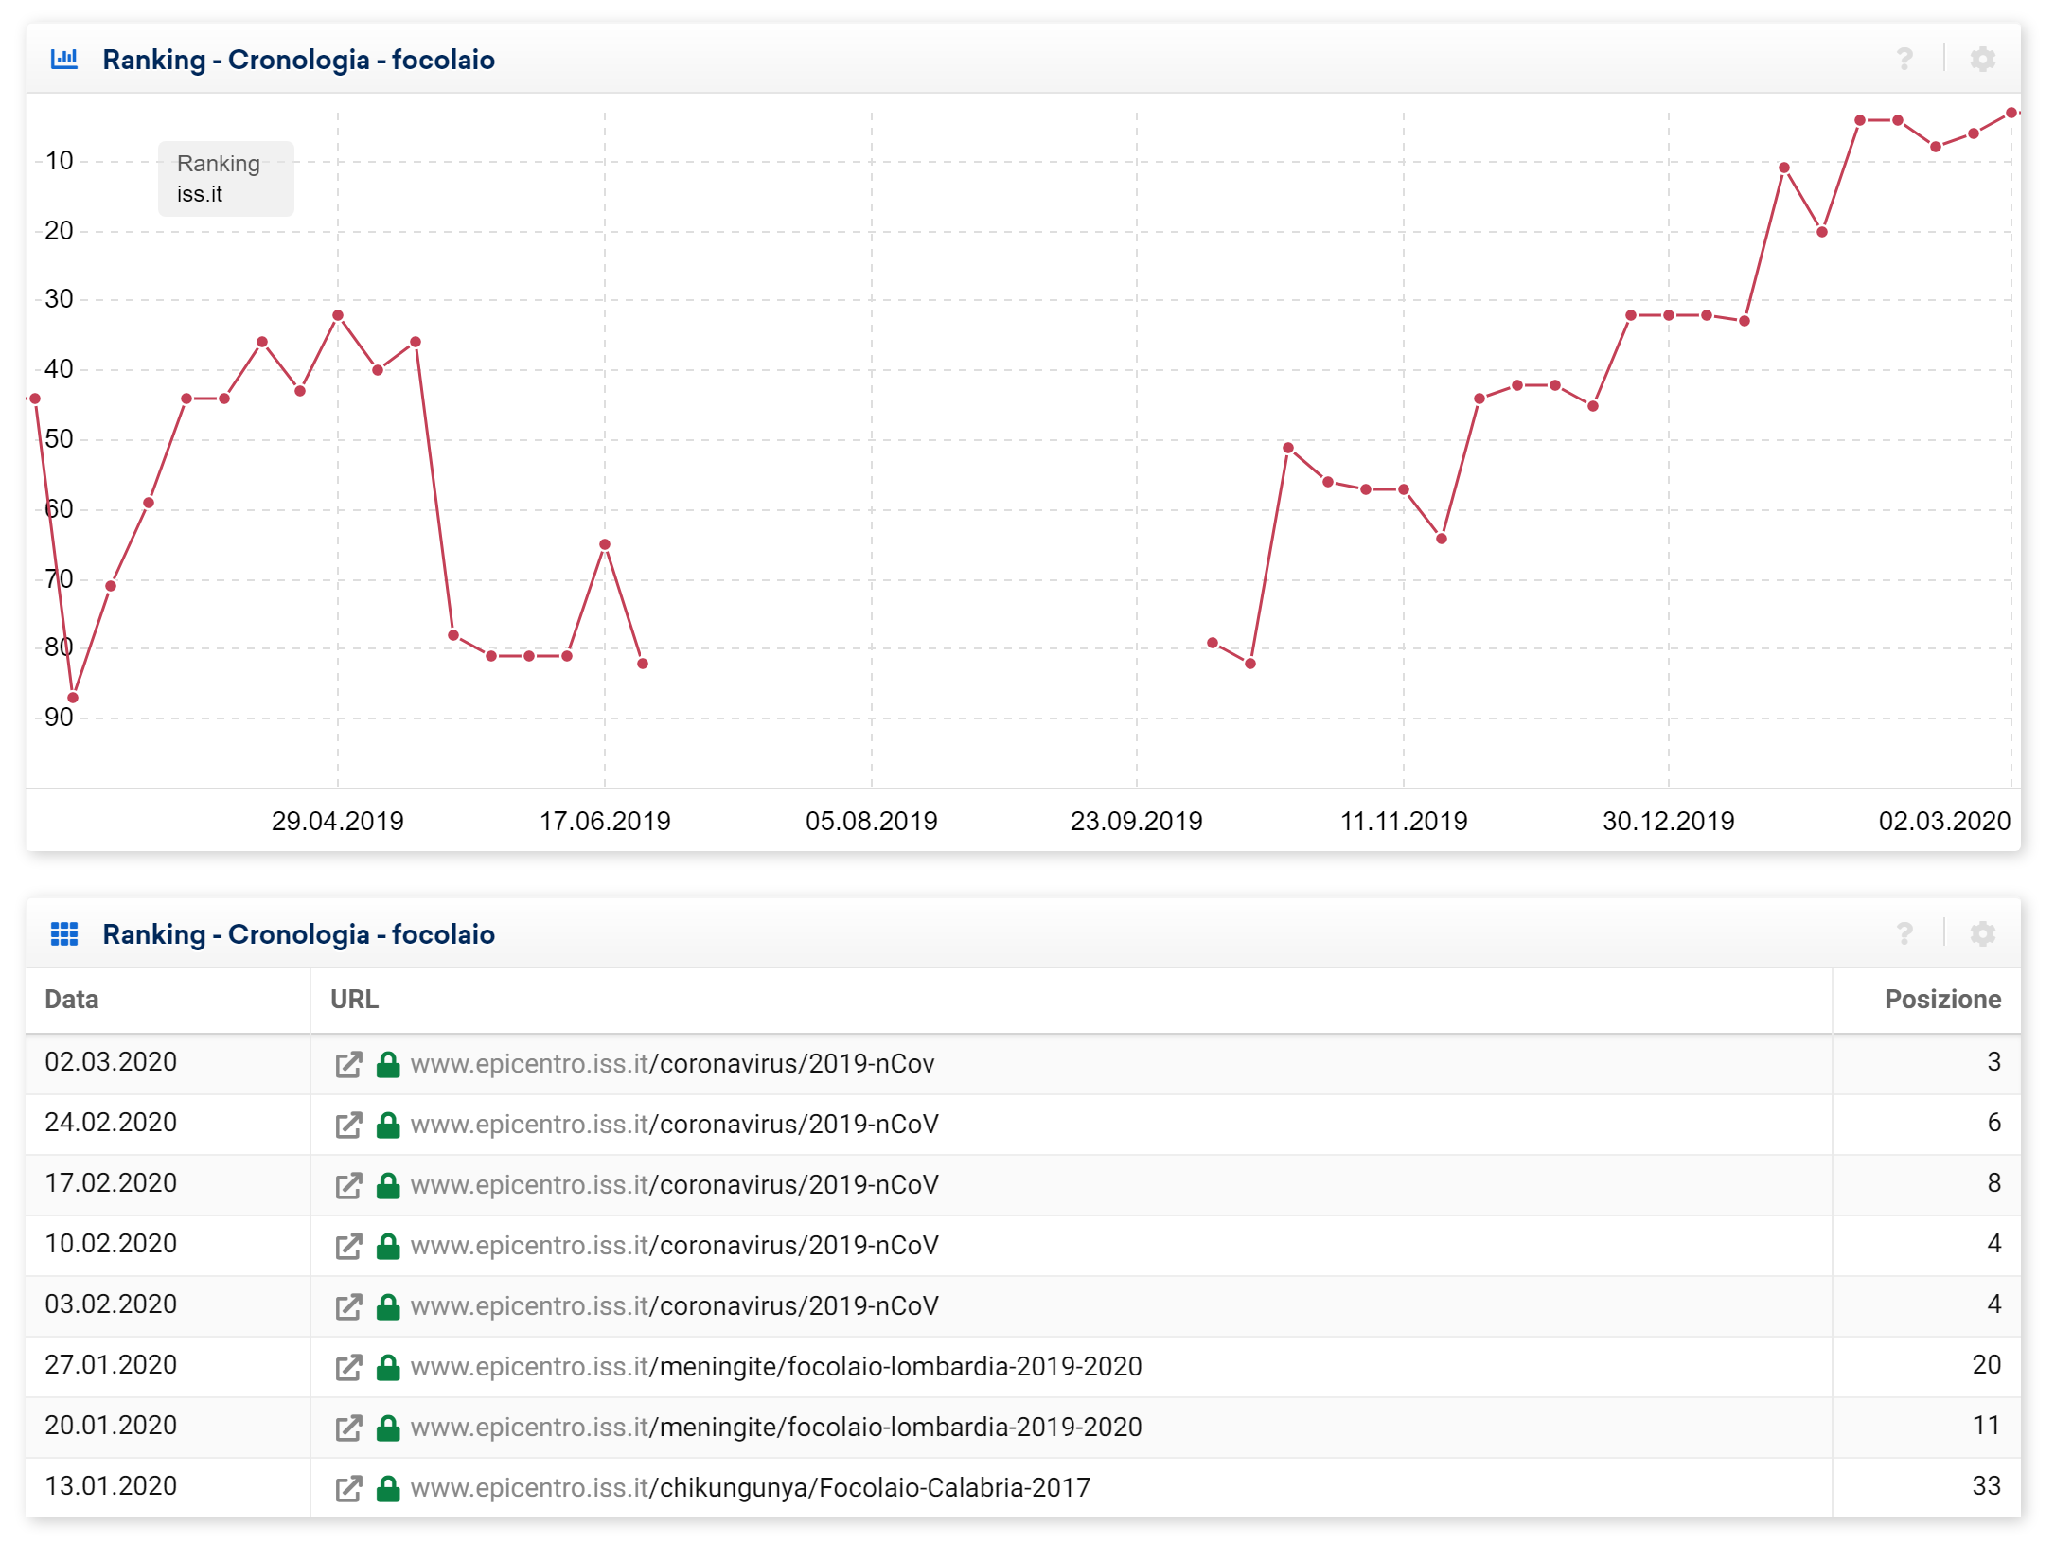Screen dimensions: 2055x1543
Task: Open external link icon for 03.02.2020 row
Action: [348, 1307]
